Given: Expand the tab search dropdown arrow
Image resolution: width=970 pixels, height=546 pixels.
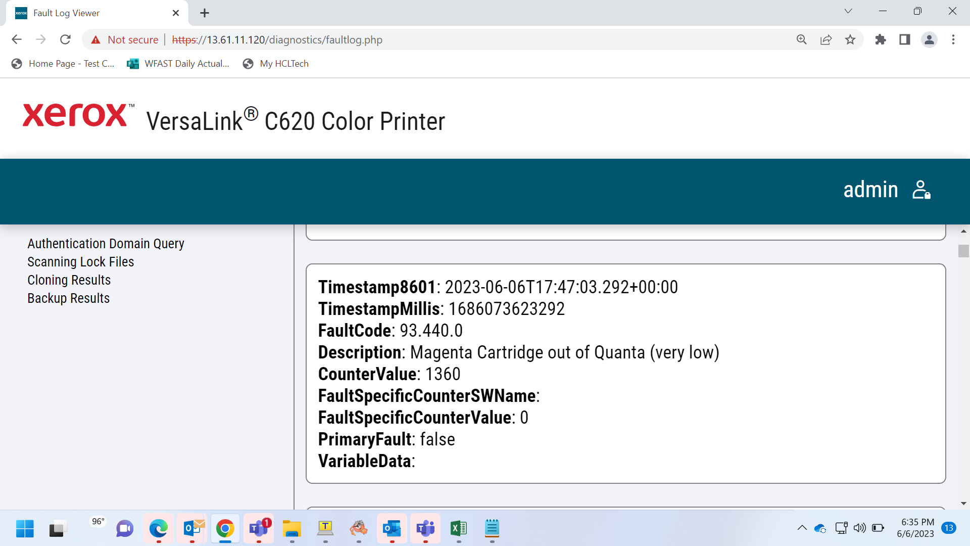Looking at the screenshot, I should point(848,11).
